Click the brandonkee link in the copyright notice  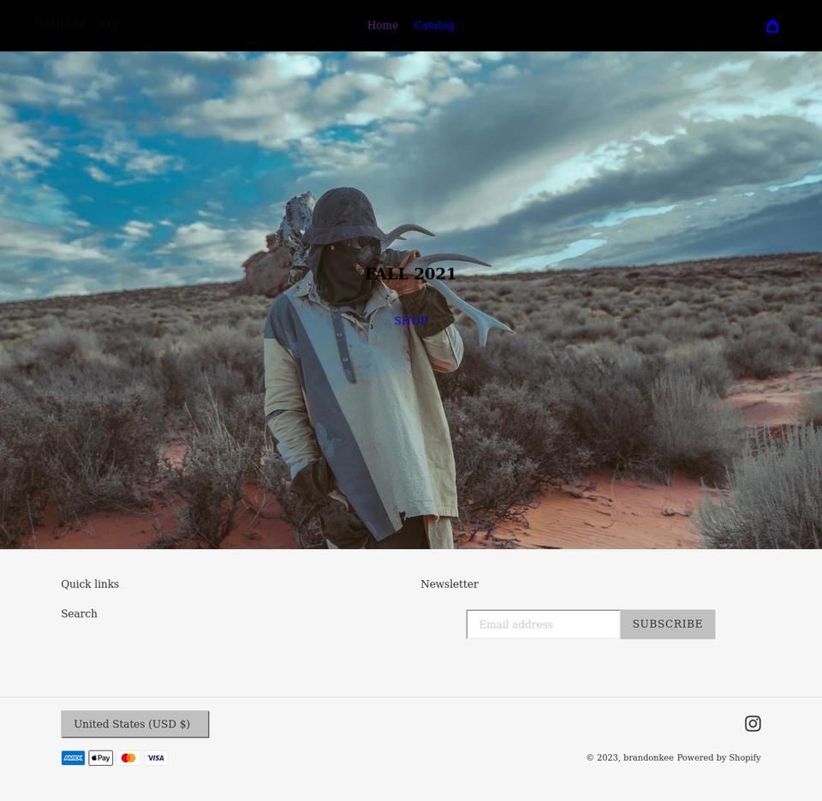pos(648,757)
